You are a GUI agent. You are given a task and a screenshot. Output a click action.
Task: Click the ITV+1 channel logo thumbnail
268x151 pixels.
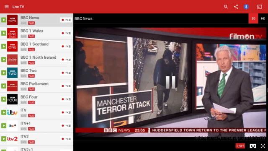(12, 125)
